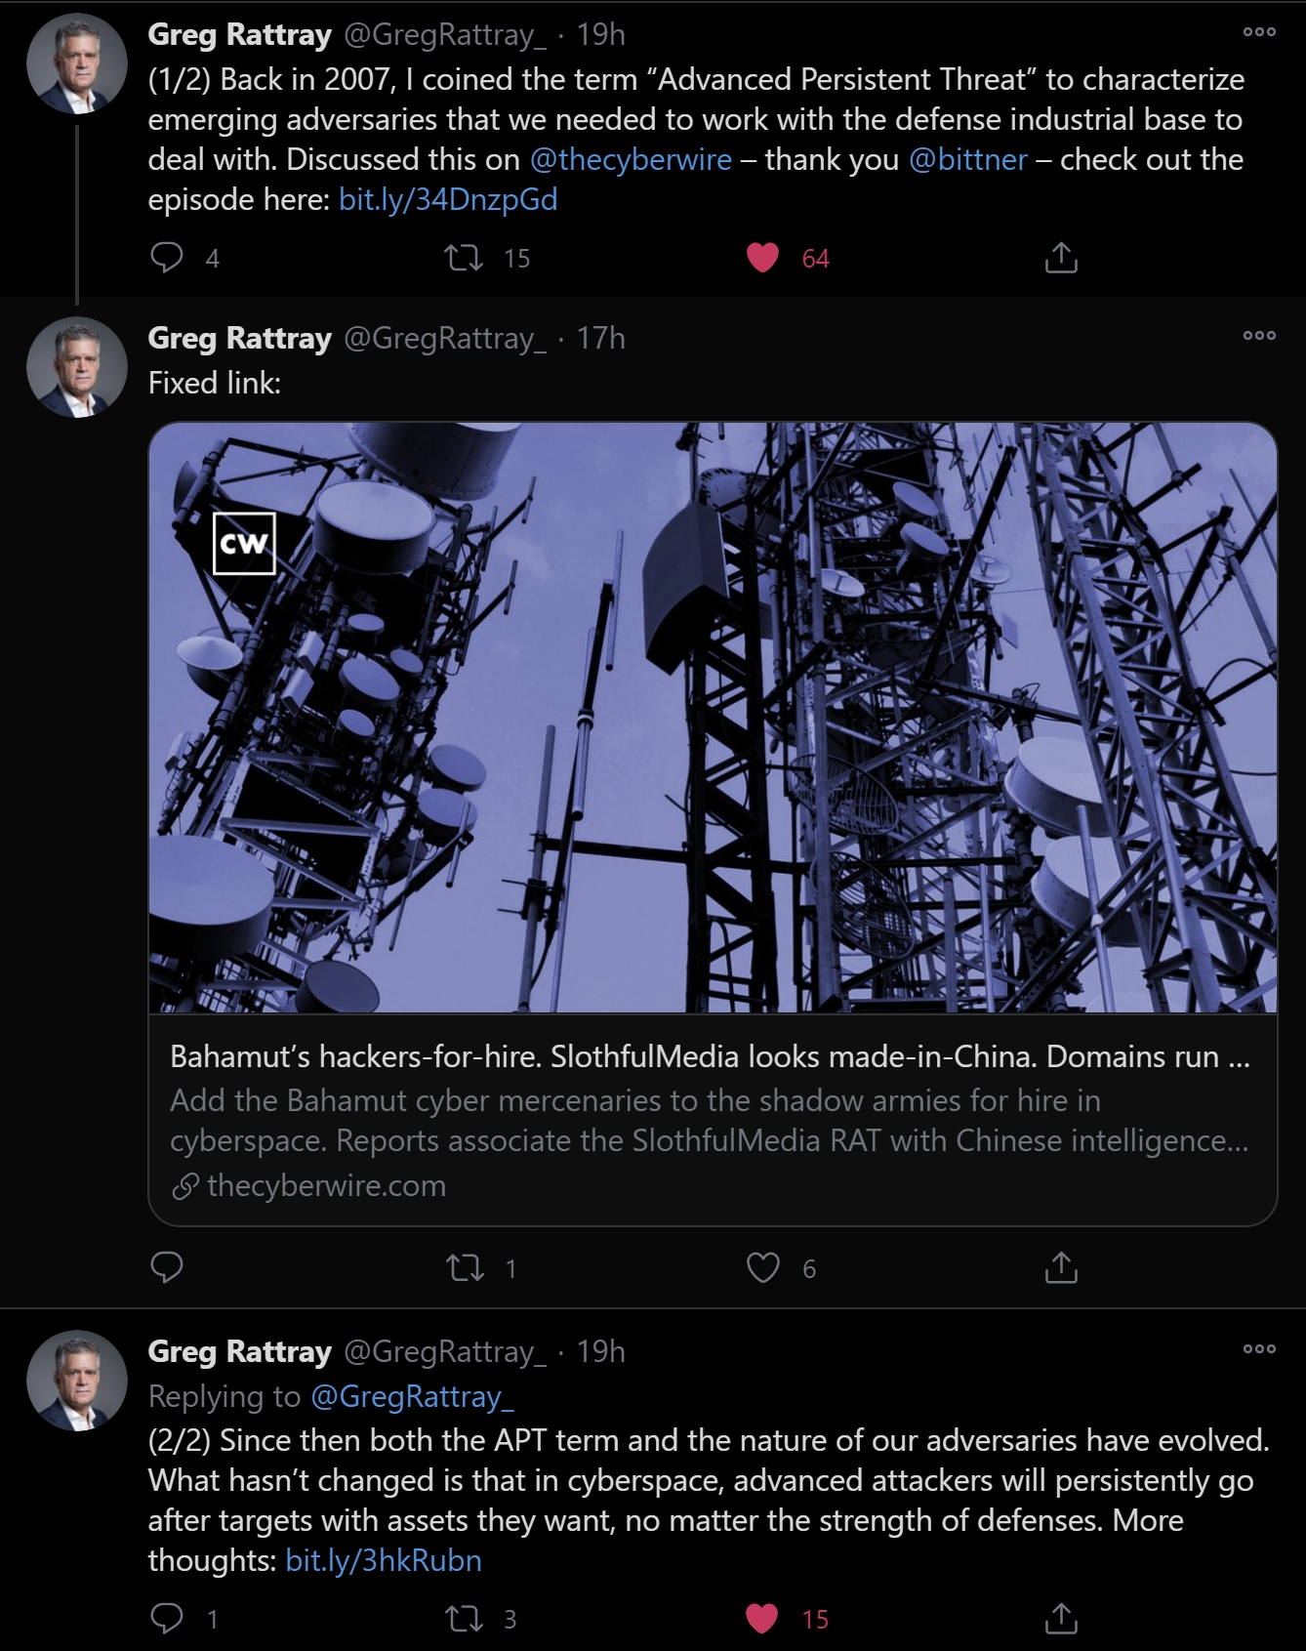Open the bit.ly/3hkRubn link
The width and height of the screenshot is (1306, 1651).
click(384, 1560)
